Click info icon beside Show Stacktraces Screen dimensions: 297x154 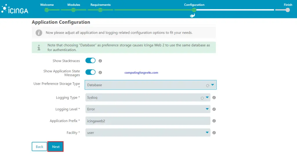tap(100, 61)
